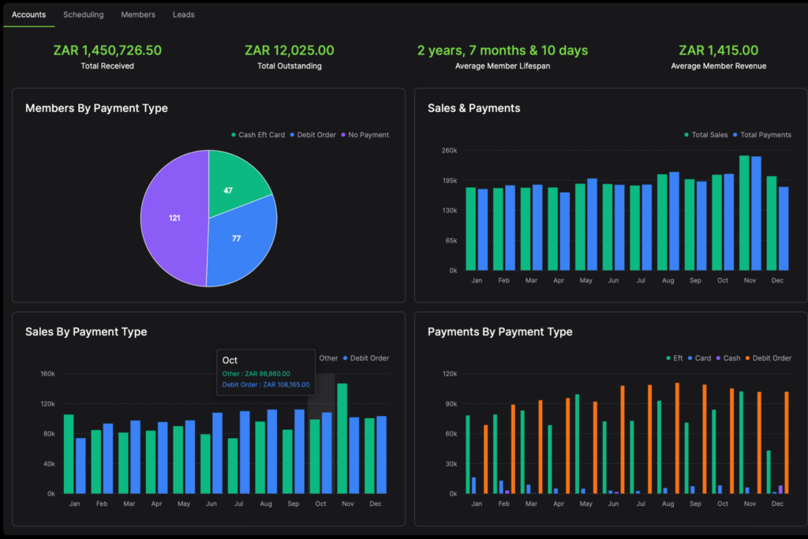Click the Total Outstanding amount ZAR 12,025.00

(289, 51)
